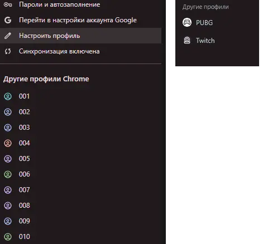This screenshot has width=263, height=244.
Task: Switch to profile 003
Action: coord(80,128)
